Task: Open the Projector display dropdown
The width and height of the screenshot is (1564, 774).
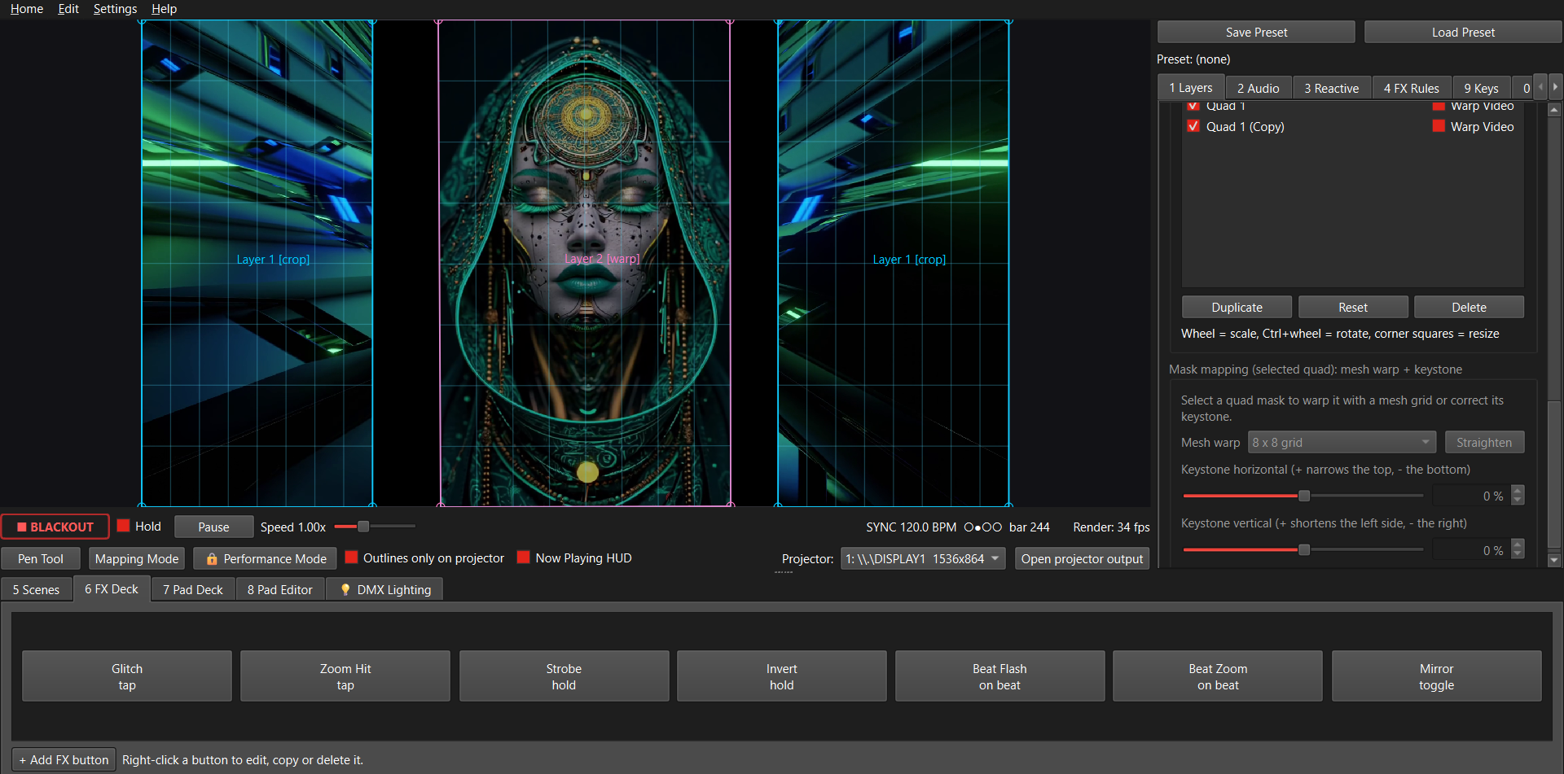Action: click(x=923, y=559)
